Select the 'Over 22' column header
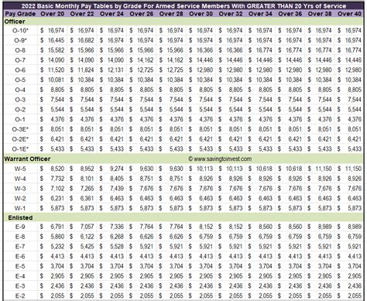 pos(82,14)
